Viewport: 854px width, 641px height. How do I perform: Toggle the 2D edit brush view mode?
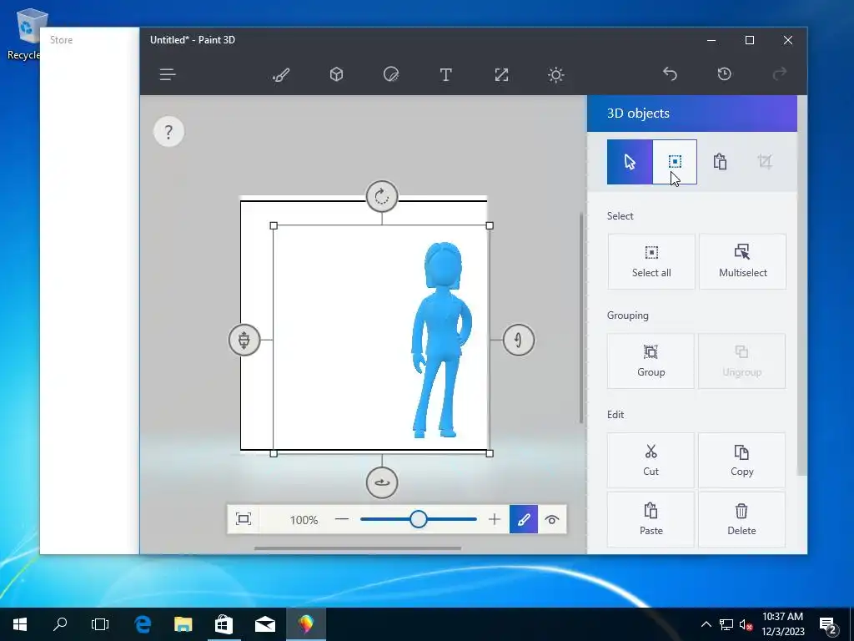pyautogui.click(x=524, y=519)
